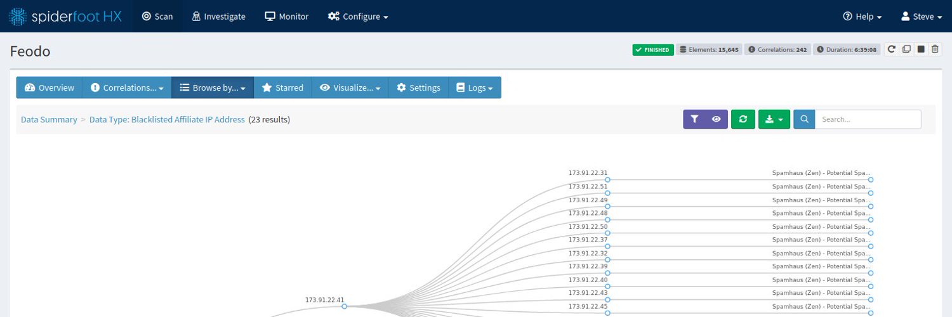This screenshot has height=317, width=952.
Task: Select the 173.91.22.41 graph node
Action: pos(345,306)
